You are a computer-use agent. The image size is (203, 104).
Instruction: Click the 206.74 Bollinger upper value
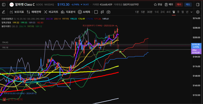coord(22,26)
